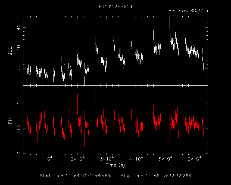Click the PIN axis label
The width and height of the screenshot is (231, 185).
pyautogui.click(x=10, y=120)
